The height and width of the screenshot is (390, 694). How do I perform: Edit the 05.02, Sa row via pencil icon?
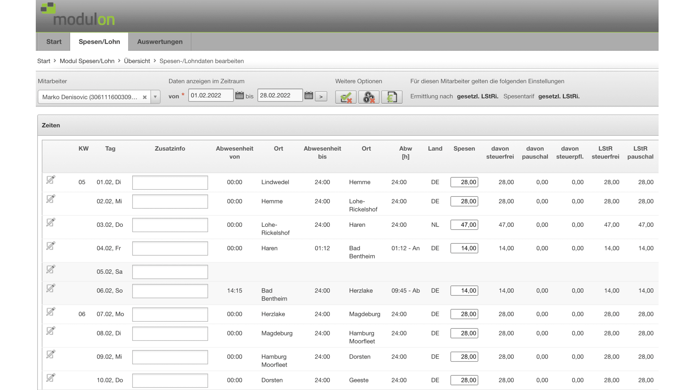point(51,269)
